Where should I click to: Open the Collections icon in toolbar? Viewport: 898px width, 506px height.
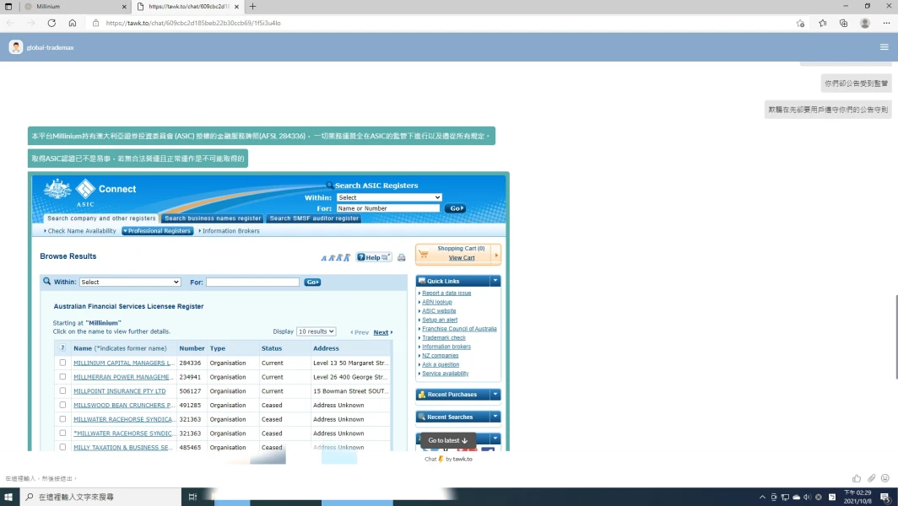click(844, 23)
